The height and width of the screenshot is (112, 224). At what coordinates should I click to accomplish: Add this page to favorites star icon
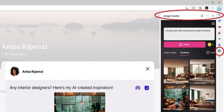[186, 8]
